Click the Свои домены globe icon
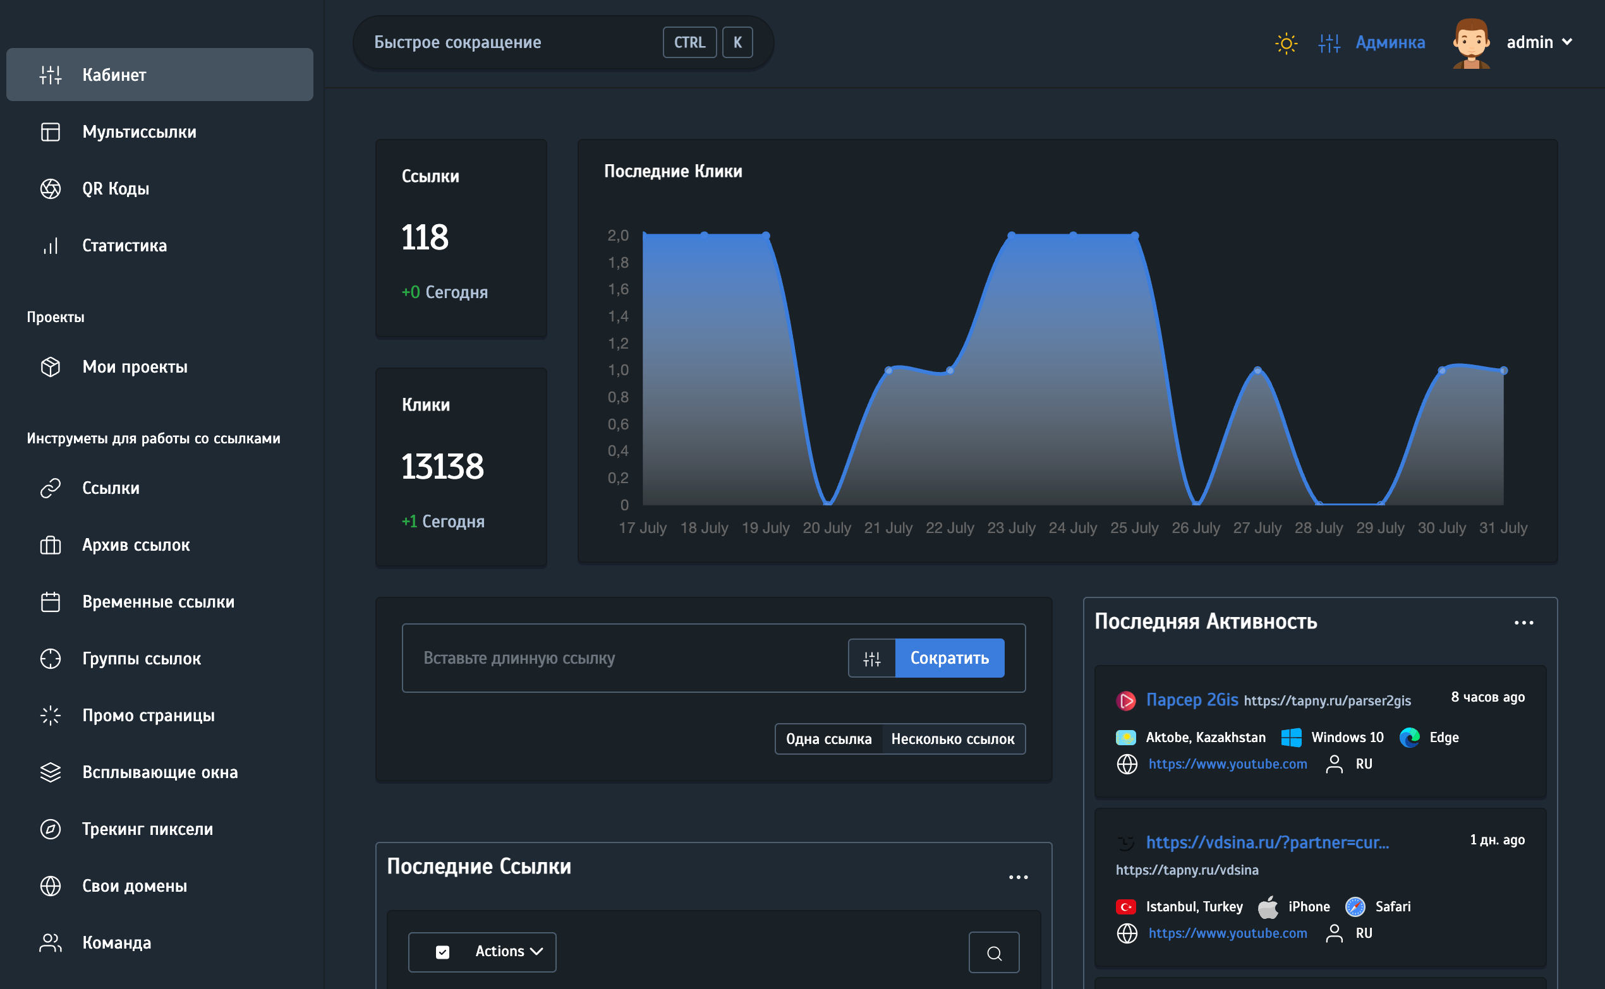Image resolution: width=1605 pixels, height=989 pixels. coord(51,886)
